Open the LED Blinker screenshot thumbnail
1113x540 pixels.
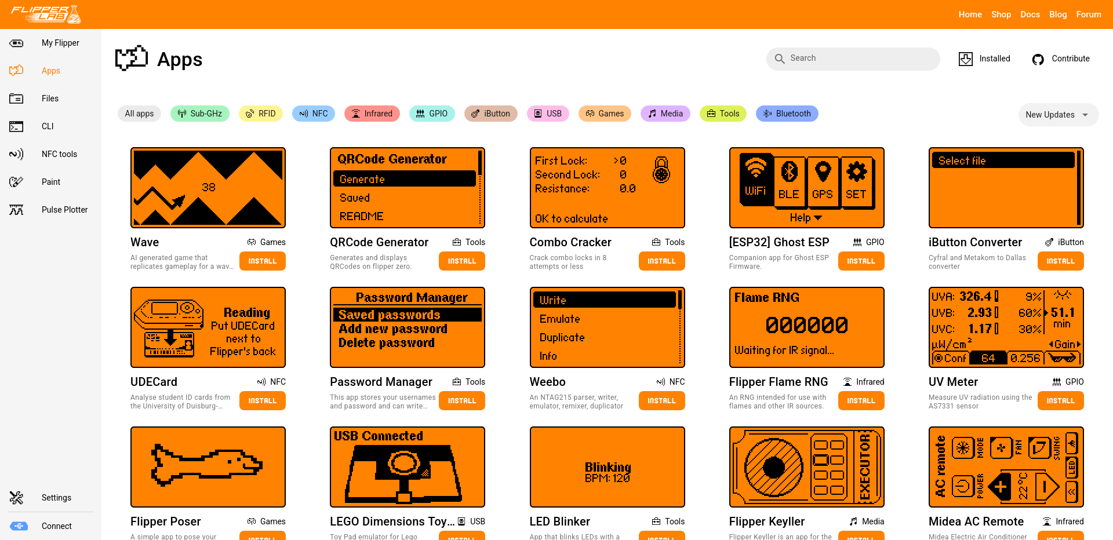(608, 467)
